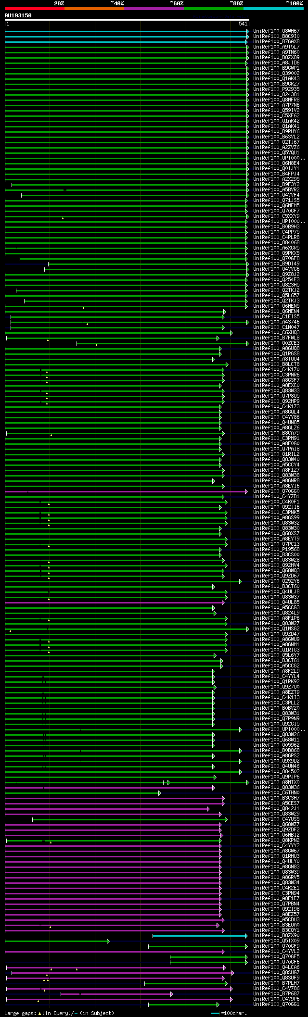Open hit UniRef100_C6XHQ3
Image resolution: width=308 pixels, height=1017 pixels.
pyautogui.click(x=276, y=332)
